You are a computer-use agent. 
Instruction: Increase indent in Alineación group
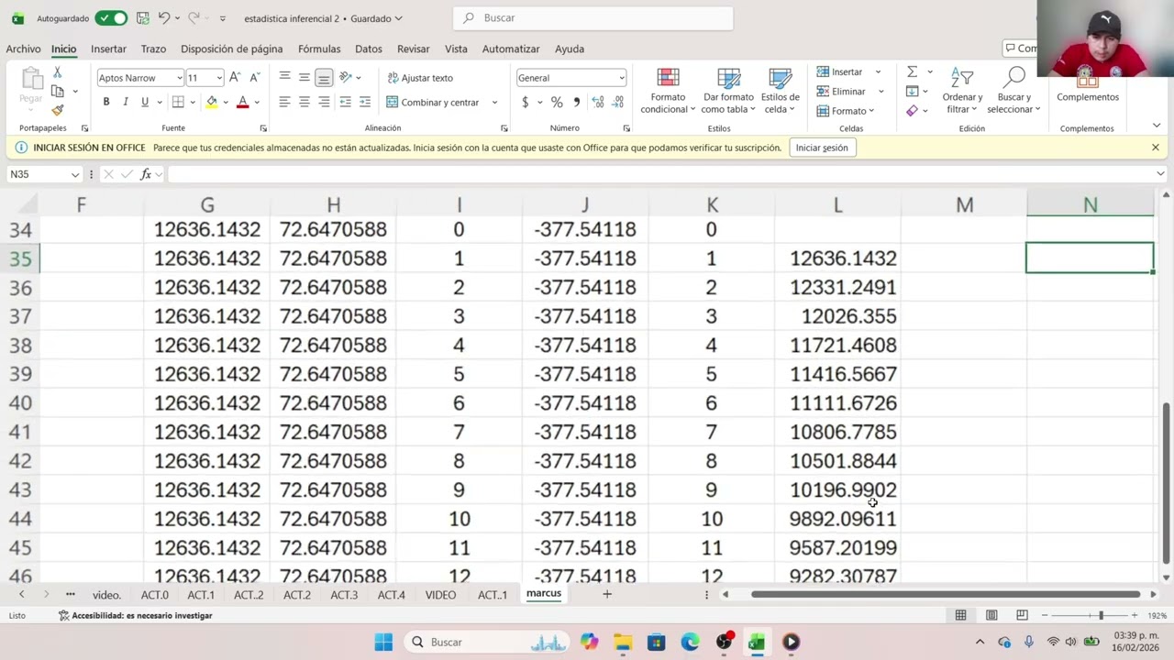click(364, 102)
